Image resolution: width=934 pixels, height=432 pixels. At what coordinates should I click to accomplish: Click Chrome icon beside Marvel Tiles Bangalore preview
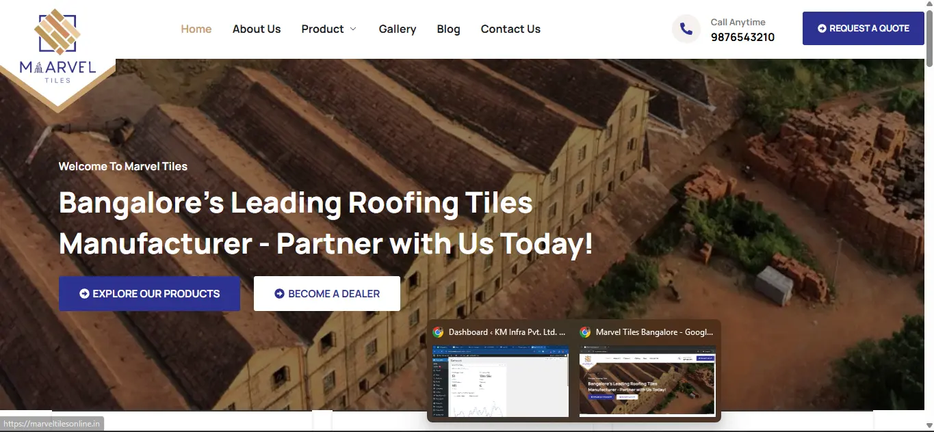pos(585,332)
